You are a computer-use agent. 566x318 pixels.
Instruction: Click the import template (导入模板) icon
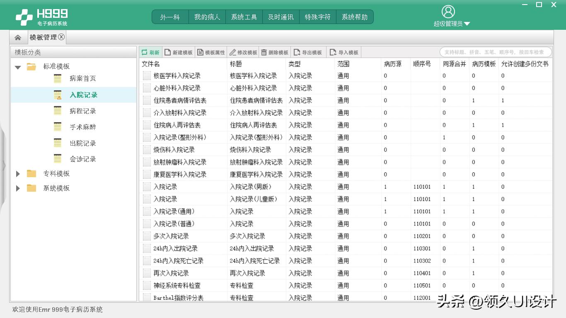333,53
